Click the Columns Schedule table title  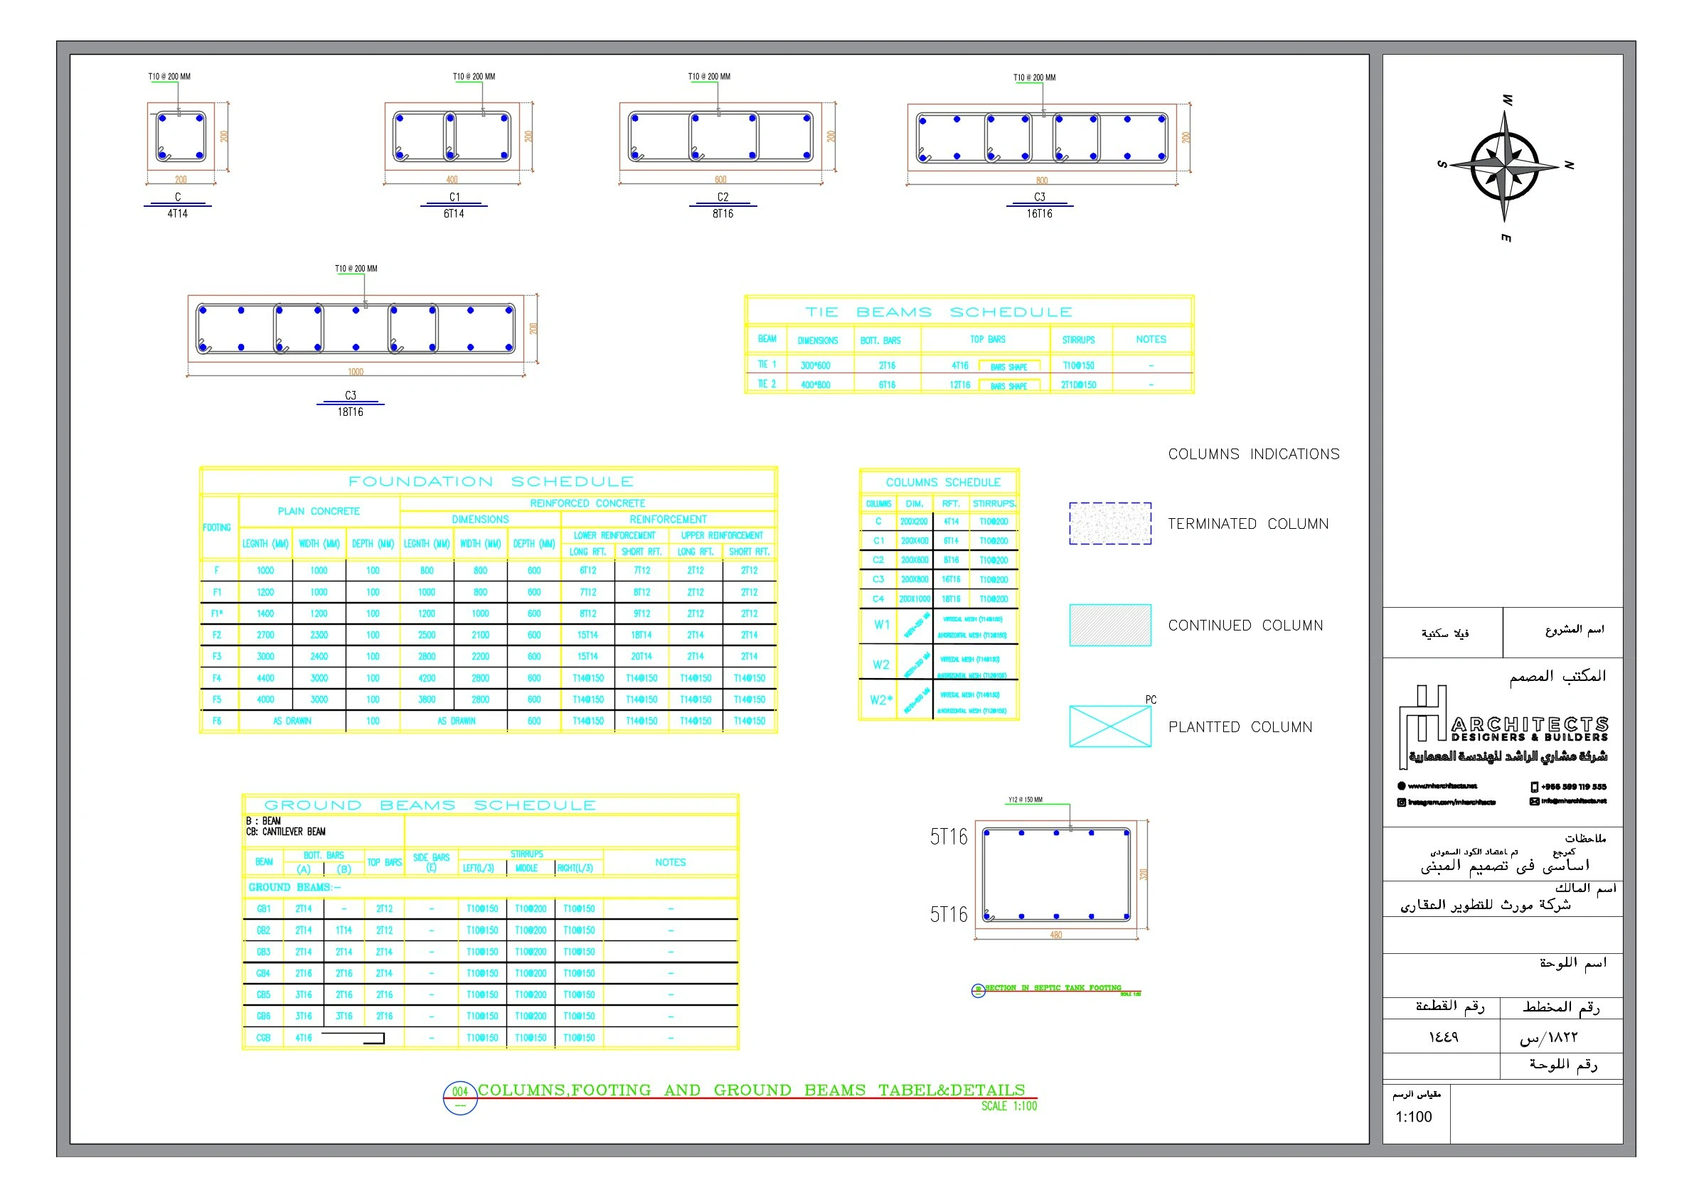(942, 483)
